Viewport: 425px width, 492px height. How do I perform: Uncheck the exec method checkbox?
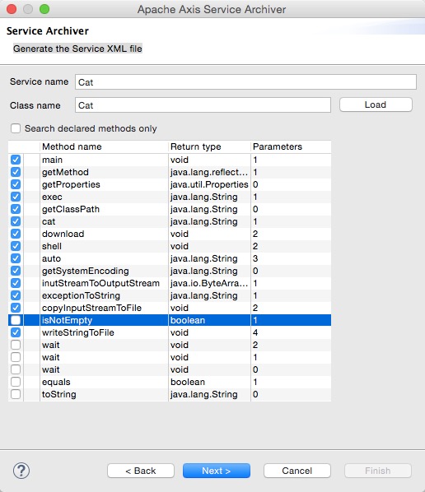click(x=16, y=197)
